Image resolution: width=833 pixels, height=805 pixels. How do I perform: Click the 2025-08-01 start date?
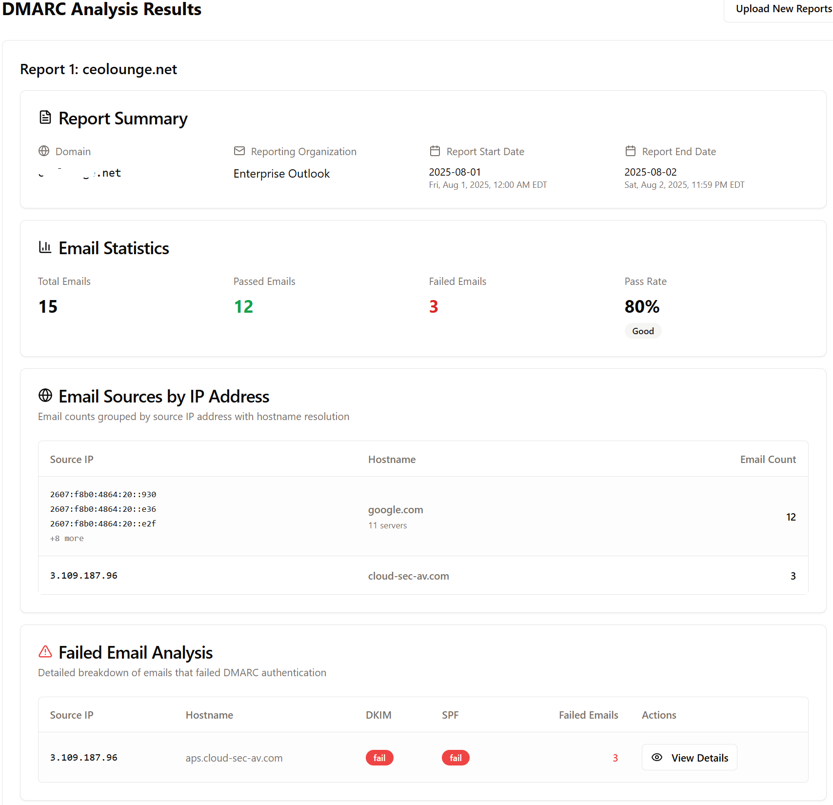coord(455,172)
